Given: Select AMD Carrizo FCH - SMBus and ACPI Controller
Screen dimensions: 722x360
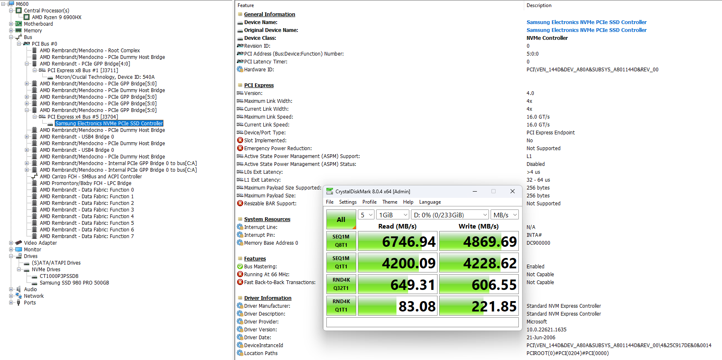Looking at the screenshot, I should [x=91, y=176].
